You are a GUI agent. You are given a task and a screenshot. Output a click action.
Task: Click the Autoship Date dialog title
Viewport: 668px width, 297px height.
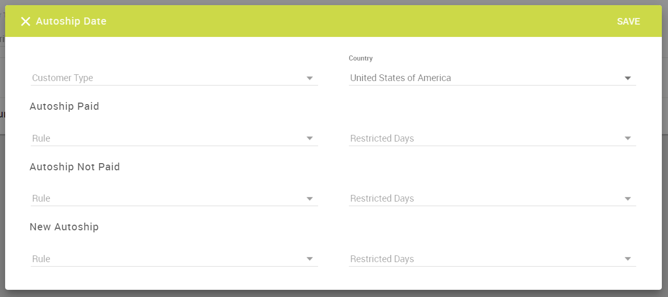(x=71, y=22)
